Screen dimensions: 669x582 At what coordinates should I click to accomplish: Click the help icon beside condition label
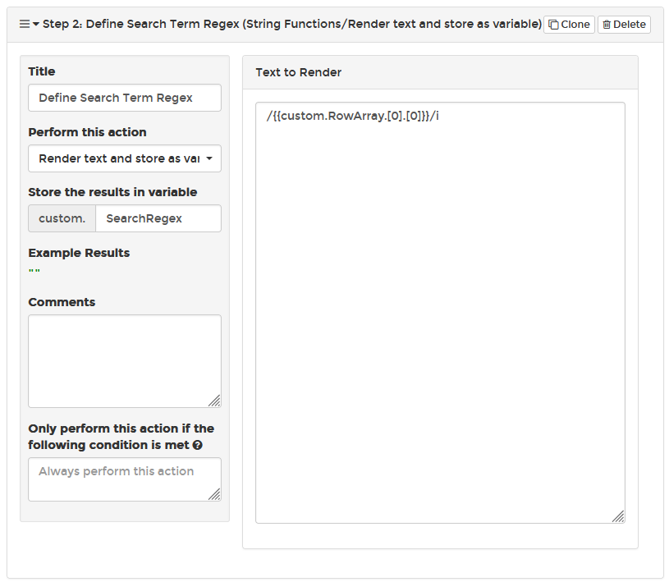198,445
